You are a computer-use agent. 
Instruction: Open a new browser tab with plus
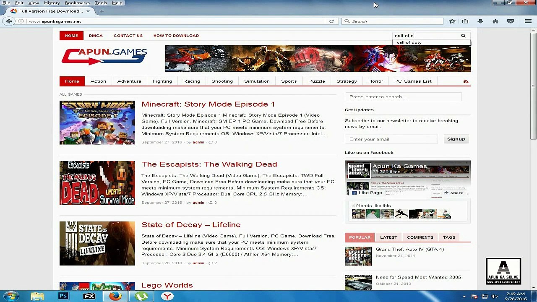coord(102,11)
